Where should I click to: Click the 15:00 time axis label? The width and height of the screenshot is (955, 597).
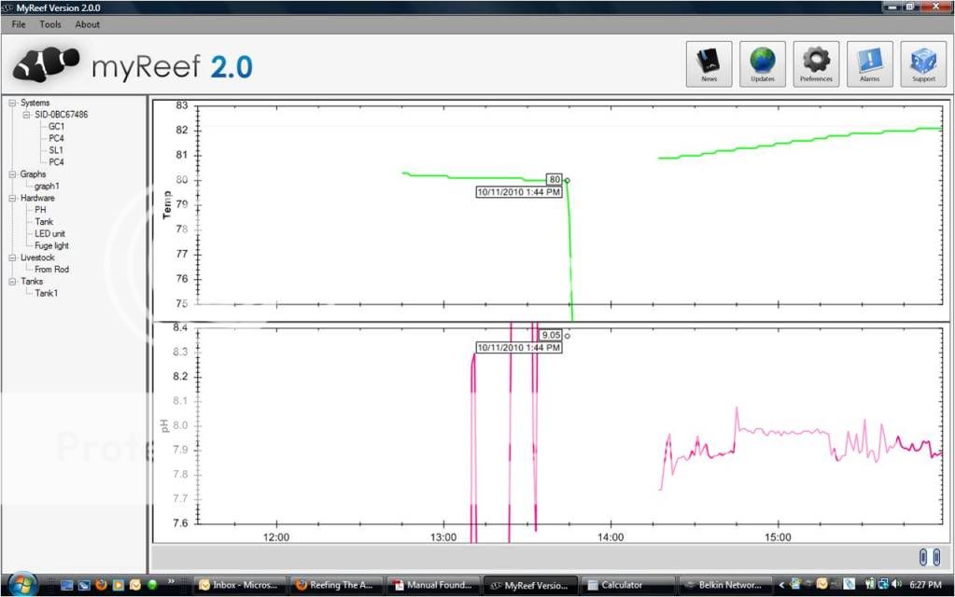[x=778, y=537]
